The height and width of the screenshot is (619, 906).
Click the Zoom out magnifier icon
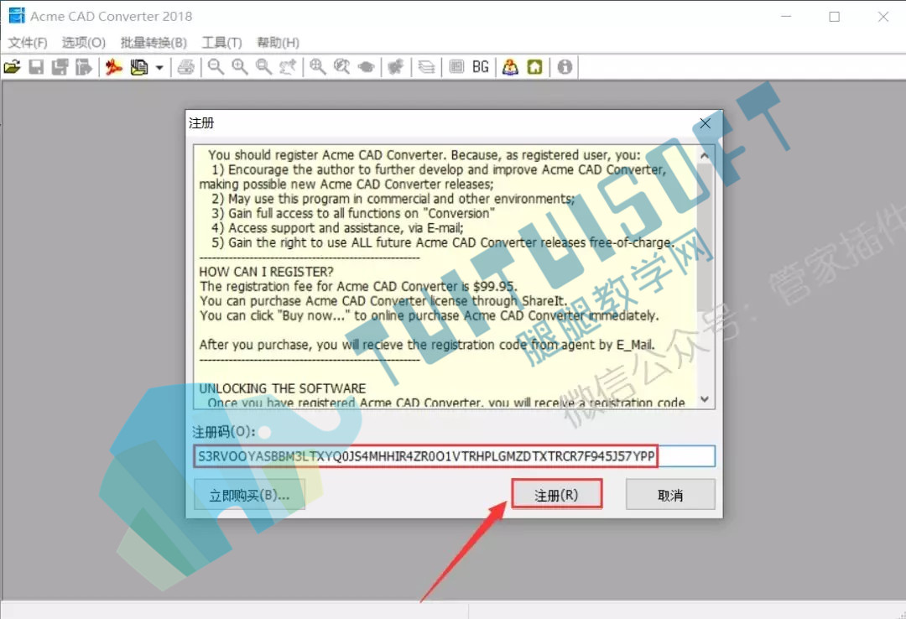[x=216, y=67]
